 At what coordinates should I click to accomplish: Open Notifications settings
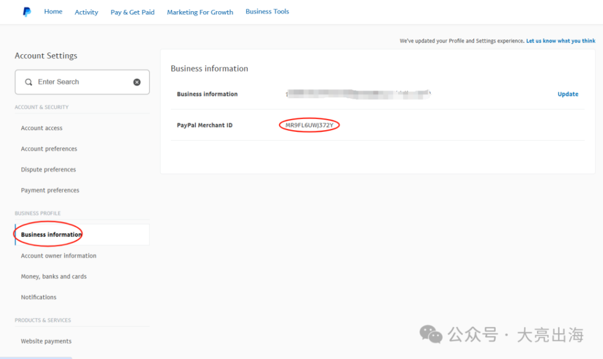click(38, 297)
